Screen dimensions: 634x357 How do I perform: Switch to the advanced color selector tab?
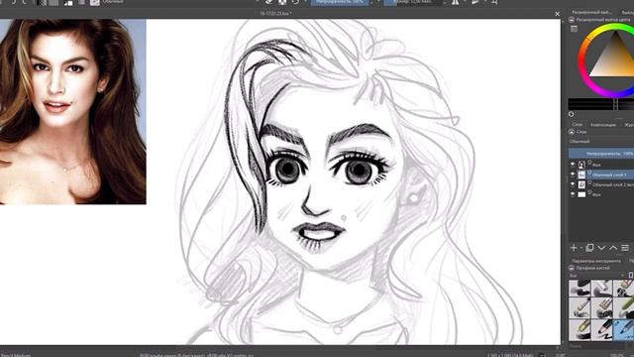(591, 12)
